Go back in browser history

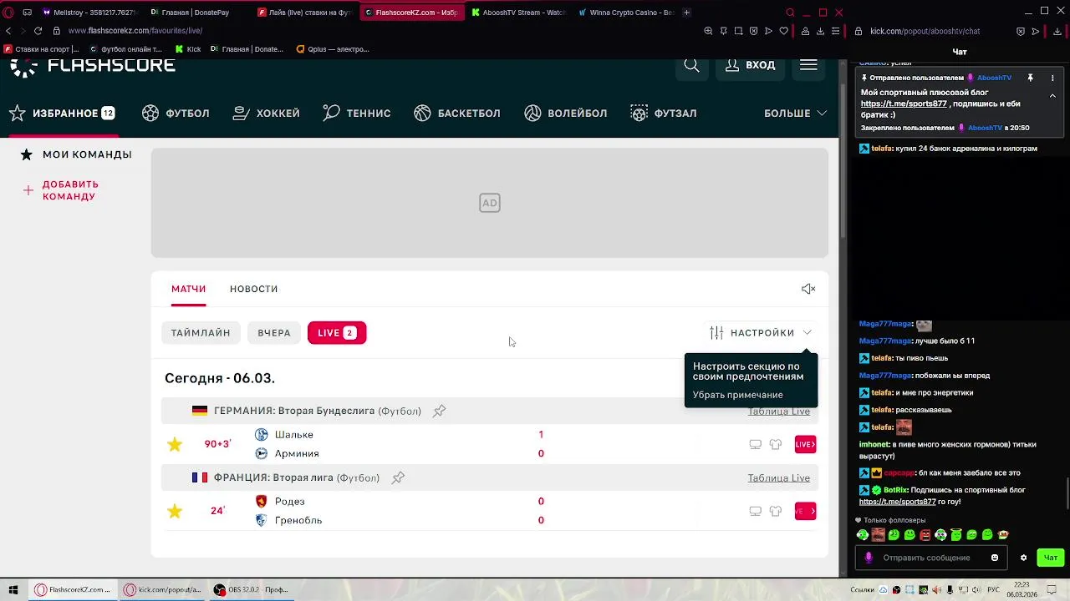pos(8,31)
